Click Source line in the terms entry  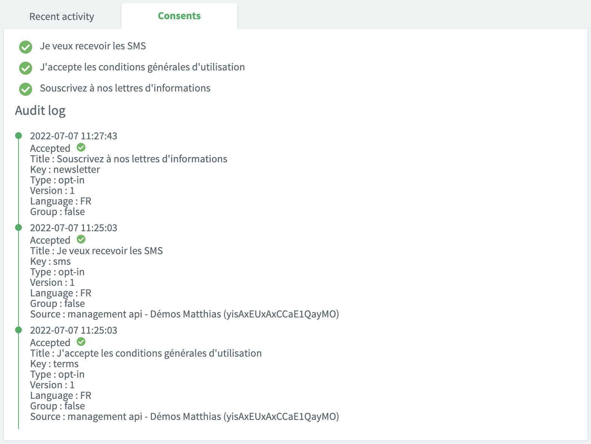pos(184,417)
